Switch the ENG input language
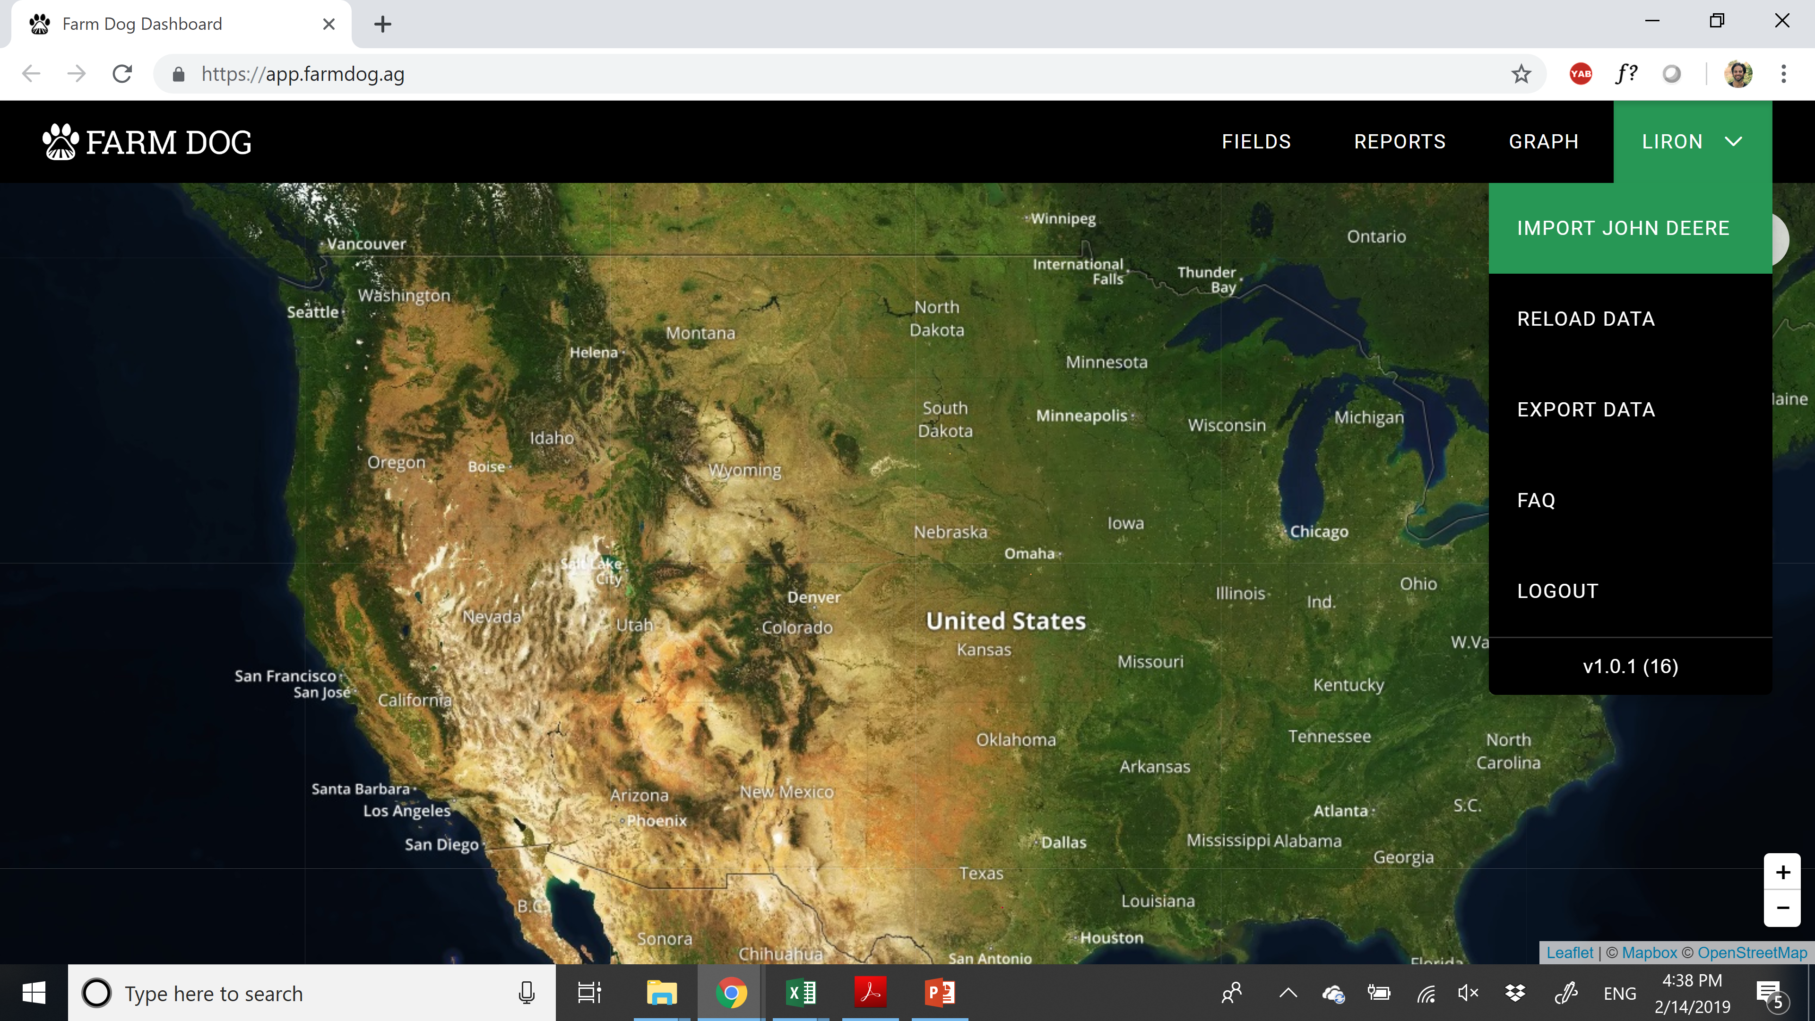This screenshot has width=1815, height=1021. click(1619, 993)
